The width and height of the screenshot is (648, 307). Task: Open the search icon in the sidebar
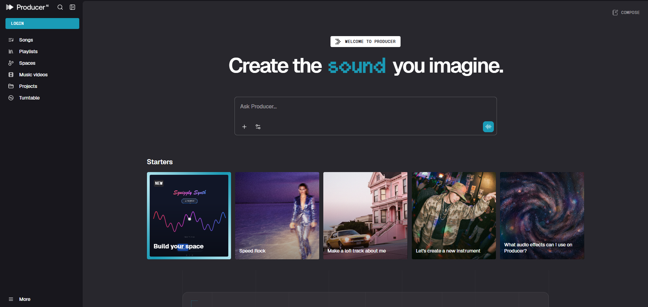[x=60, y=7]
